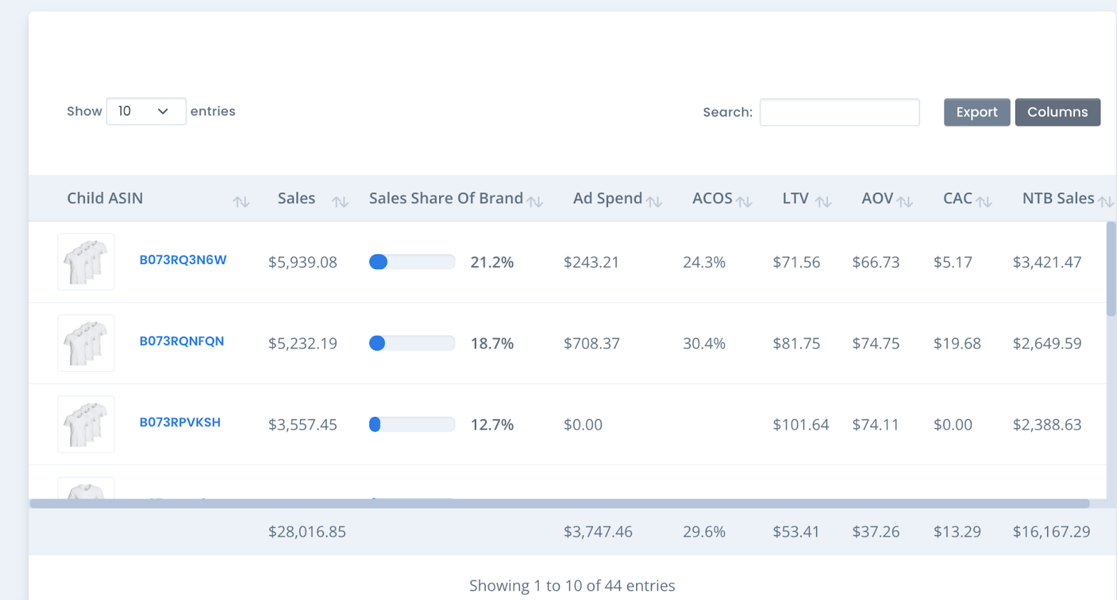Sort by CAC arrows icon
Image resolution: width=1117 pixels, height=600 pixels.
pyautogui.click(x=984, y=202)
